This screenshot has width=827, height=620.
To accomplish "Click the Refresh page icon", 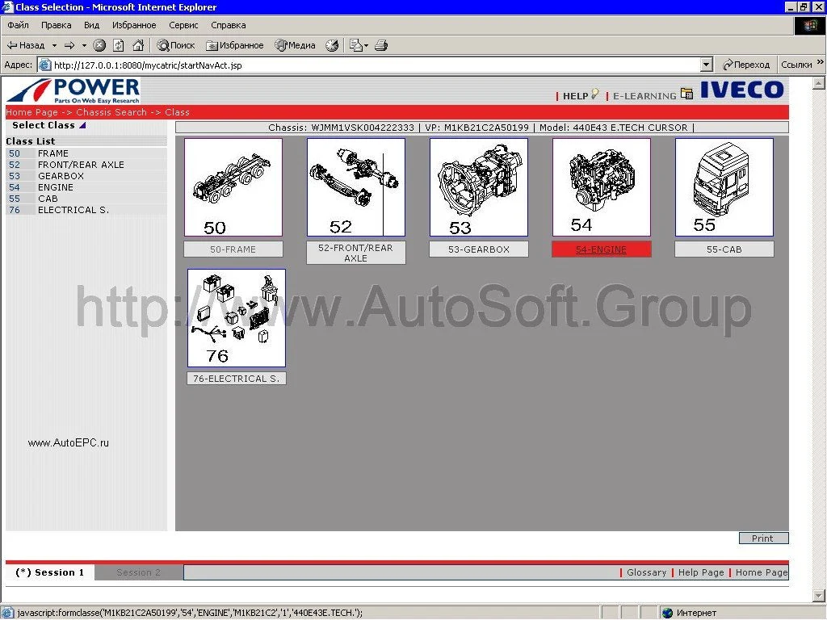I will (118, 45).
